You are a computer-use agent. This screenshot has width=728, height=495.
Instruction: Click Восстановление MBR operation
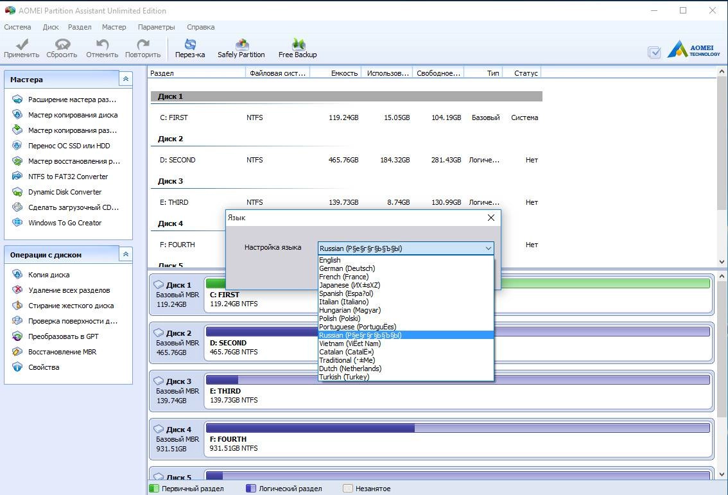62,352
